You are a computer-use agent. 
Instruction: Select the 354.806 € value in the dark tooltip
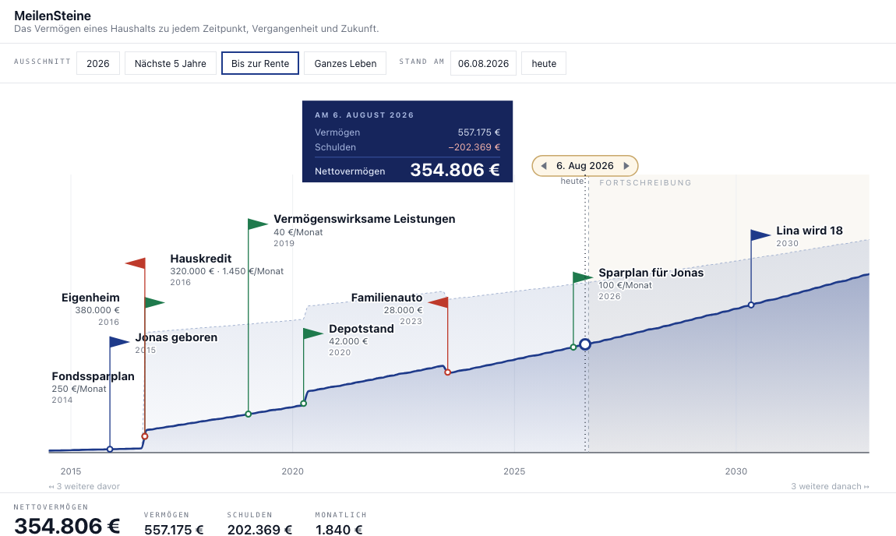tap(455, 170)
